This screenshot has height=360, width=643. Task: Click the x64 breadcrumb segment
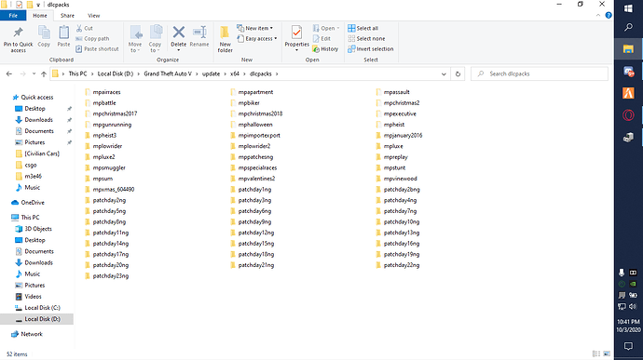235,73
